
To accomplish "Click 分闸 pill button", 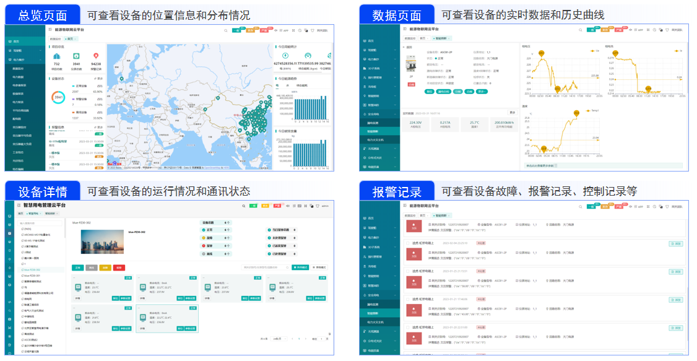I will (x=458, y=92).
